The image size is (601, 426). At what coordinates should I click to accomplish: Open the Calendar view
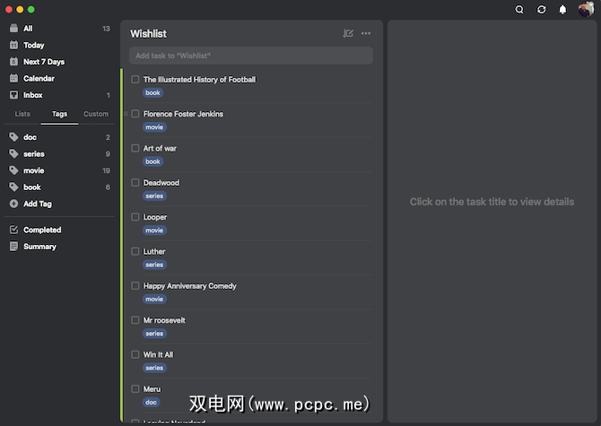click(x=39, y=78)
